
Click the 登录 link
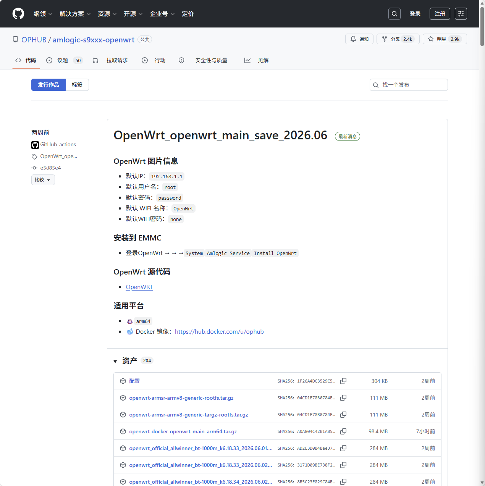(415, 14)
